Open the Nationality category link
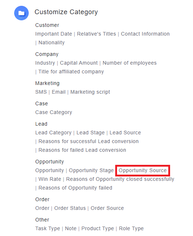193x236 pixels. pyautogui.click(x=52, y=42)
